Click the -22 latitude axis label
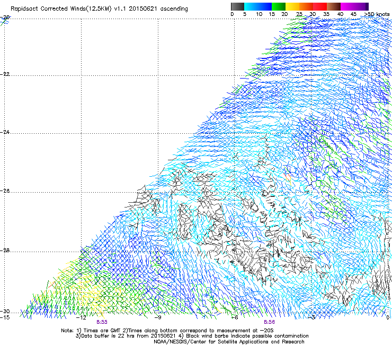Viewport: 392px width, 345px height. [5, 74]
